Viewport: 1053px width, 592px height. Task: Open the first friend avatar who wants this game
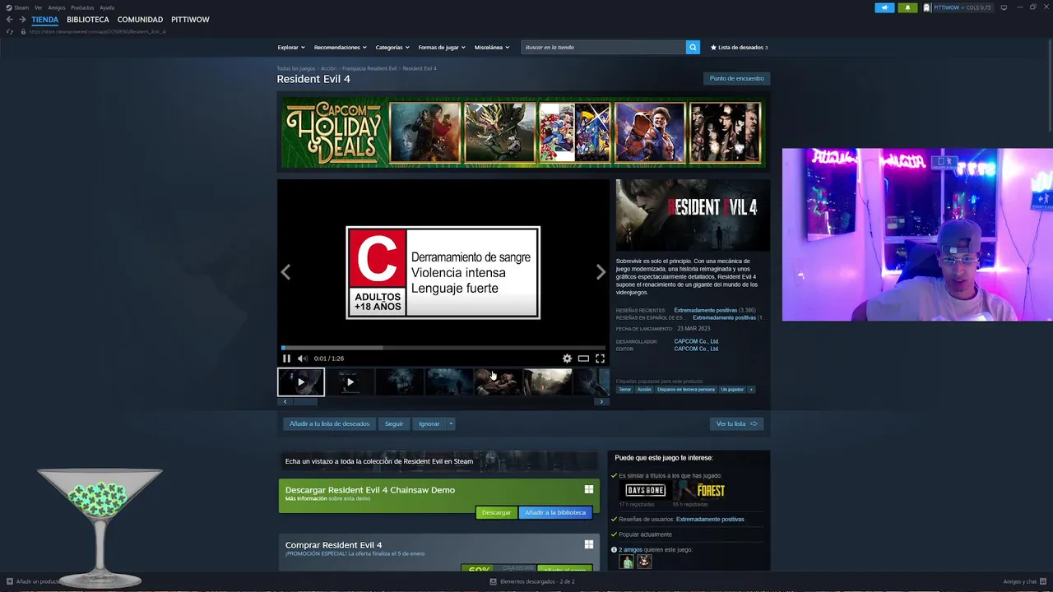(627, 562)
